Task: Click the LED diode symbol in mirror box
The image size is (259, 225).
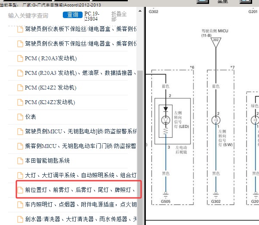Action: click(x=166, y=120)
